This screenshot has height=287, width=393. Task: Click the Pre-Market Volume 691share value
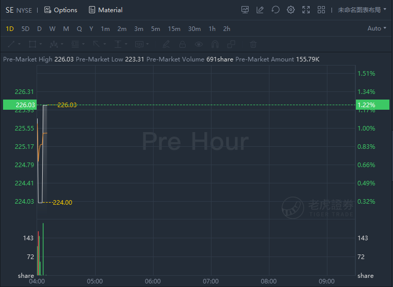click(x=220, y=59)
